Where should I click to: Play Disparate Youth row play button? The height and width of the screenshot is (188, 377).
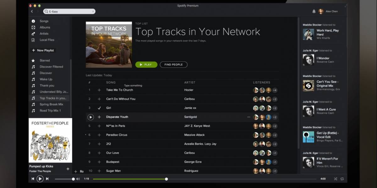(90, 117)
